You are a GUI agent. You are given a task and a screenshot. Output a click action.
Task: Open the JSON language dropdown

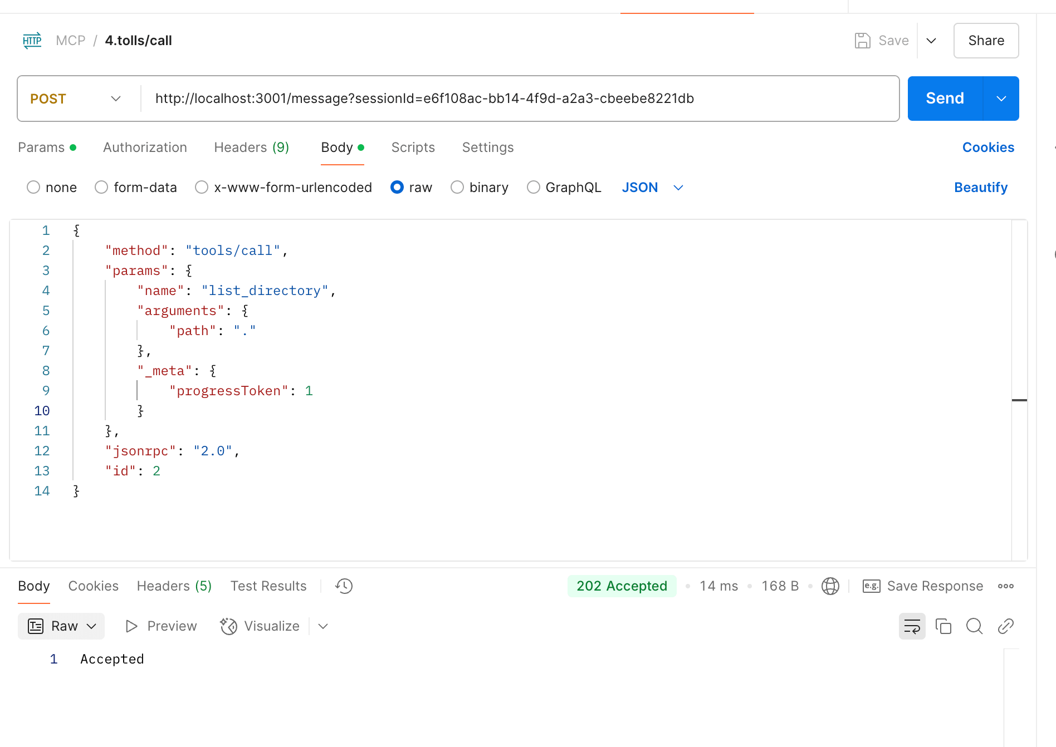pyautogui.click(x=653, y=188)
